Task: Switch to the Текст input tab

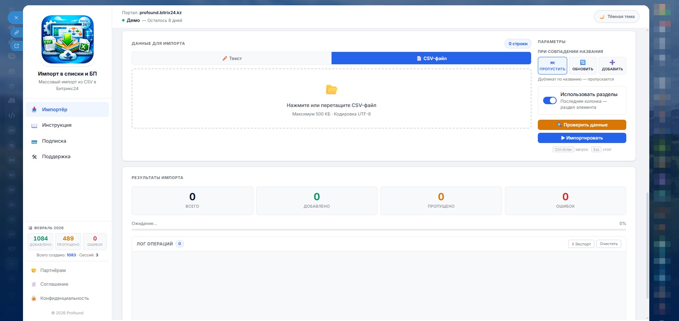Action: click(232, 58)
